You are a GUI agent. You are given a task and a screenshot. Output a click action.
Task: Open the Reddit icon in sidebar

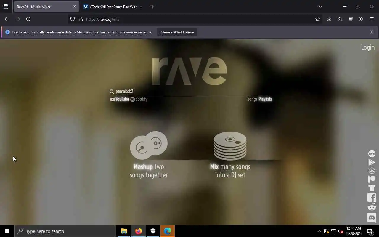tap(372, 207)
